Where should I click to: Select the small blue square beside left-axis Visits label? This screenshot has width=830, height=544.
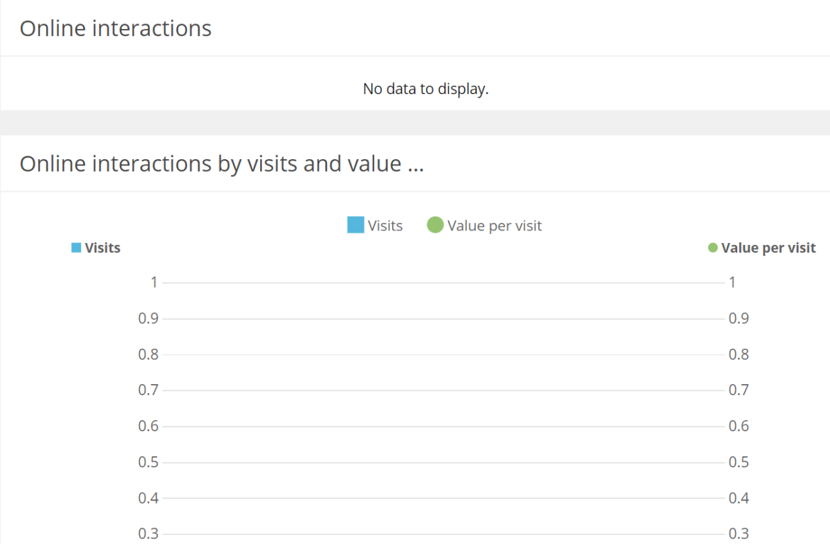75,247
